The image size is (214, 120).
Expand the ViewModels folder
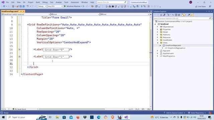157,40
